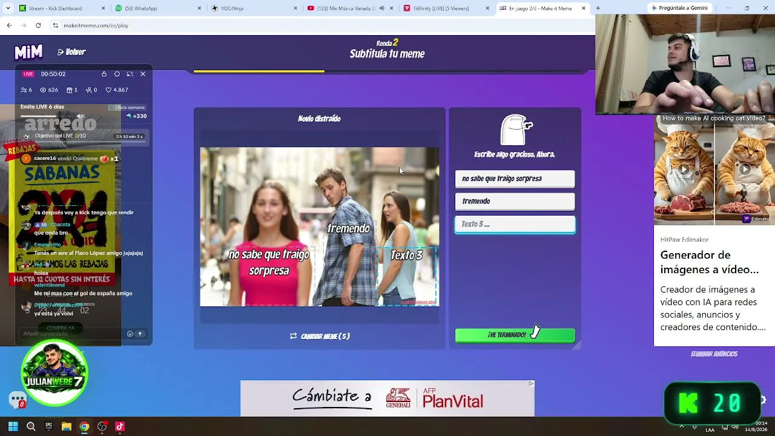Open Windows taskbar search

coord(31,426)
